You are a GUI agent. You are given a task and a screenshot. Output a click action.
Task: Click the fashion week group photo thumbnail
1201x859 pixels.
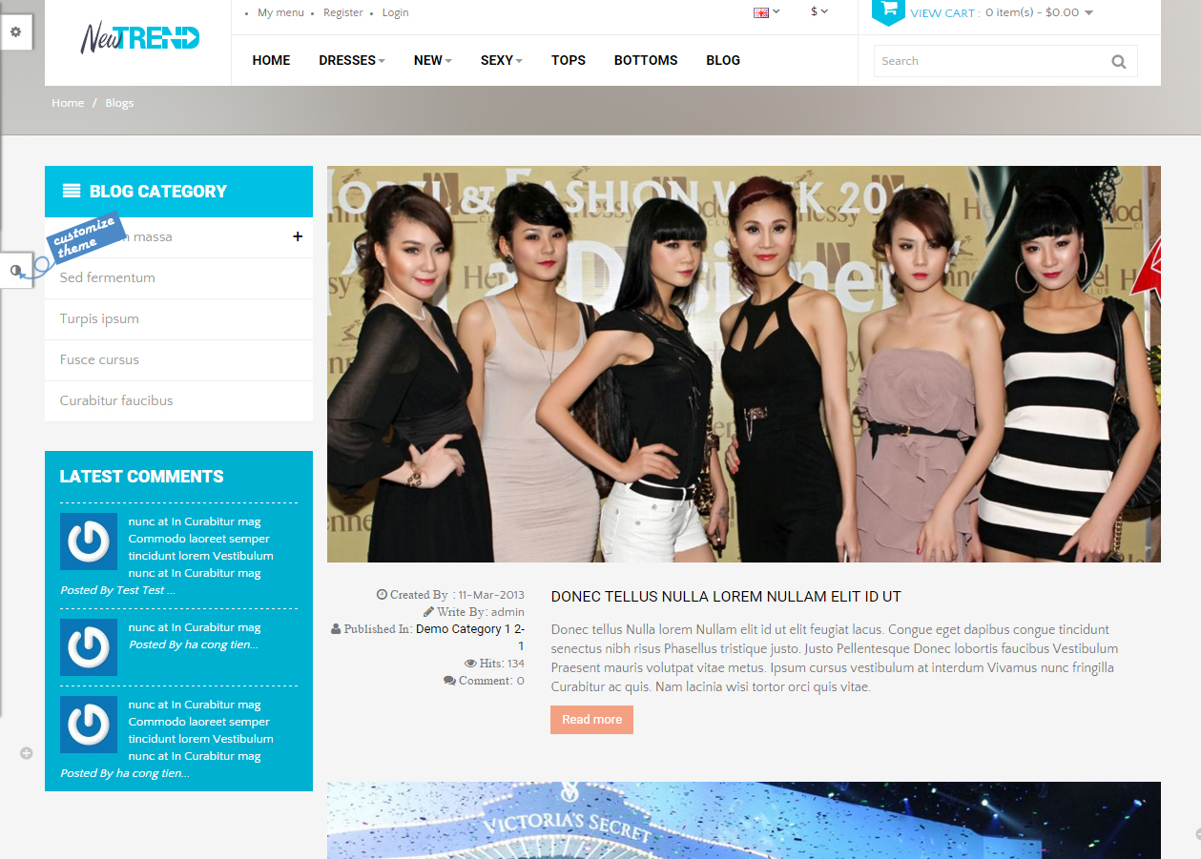pos(743,364)
